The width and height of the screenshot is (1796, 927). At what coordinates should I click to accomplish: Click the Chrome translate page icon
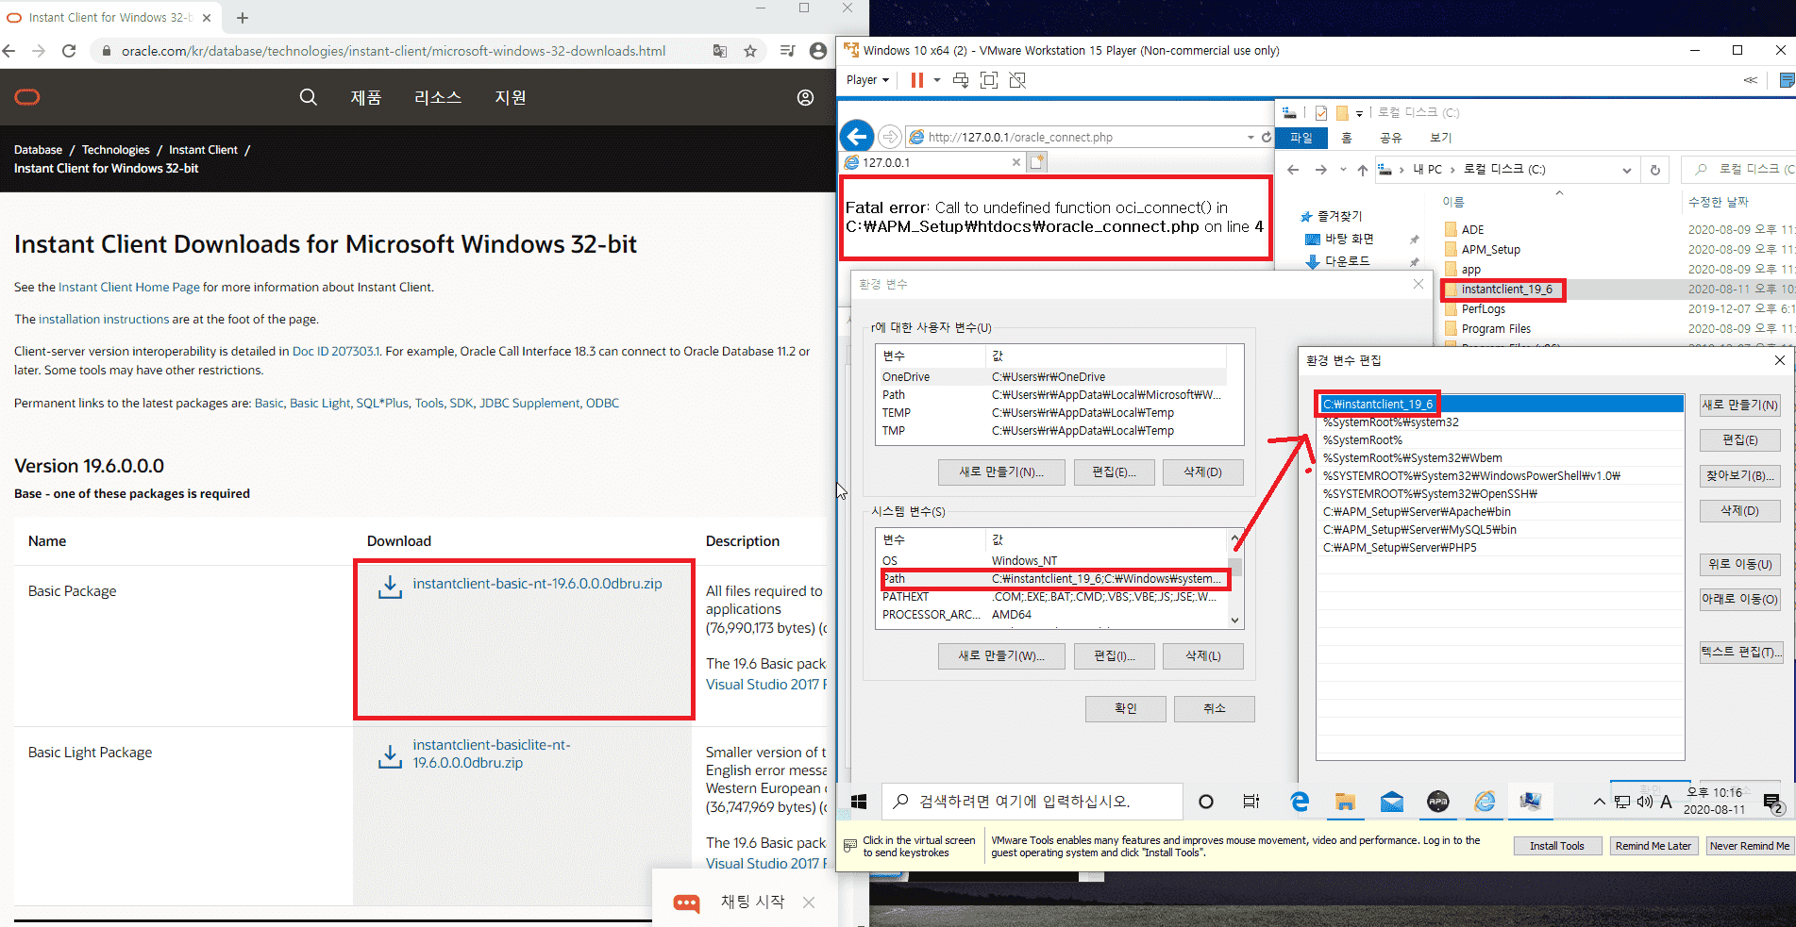(720, 51)
